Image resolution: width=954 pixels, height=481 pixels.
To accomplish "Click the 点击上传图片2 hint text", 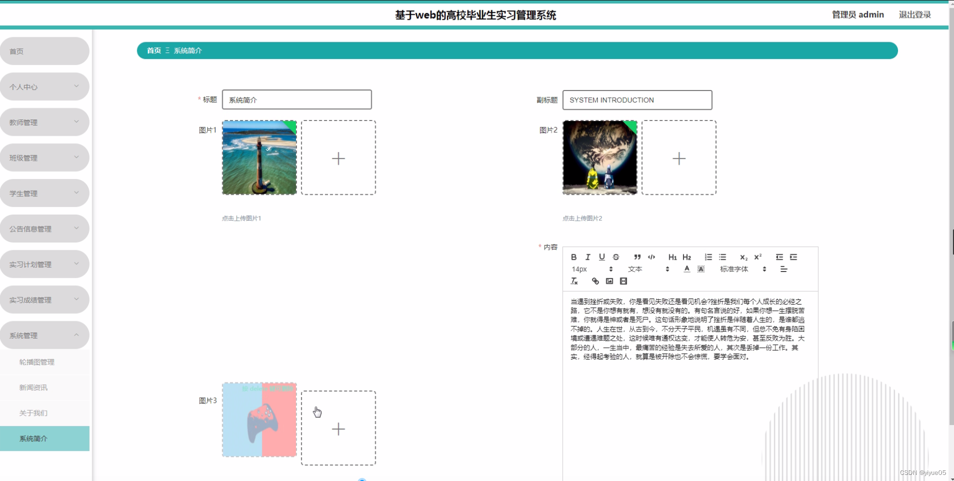I will point(582,218).
